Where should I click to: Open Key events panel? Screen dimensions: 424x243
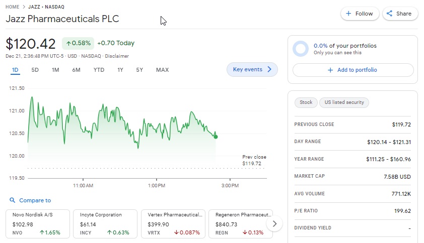(252, 70)
